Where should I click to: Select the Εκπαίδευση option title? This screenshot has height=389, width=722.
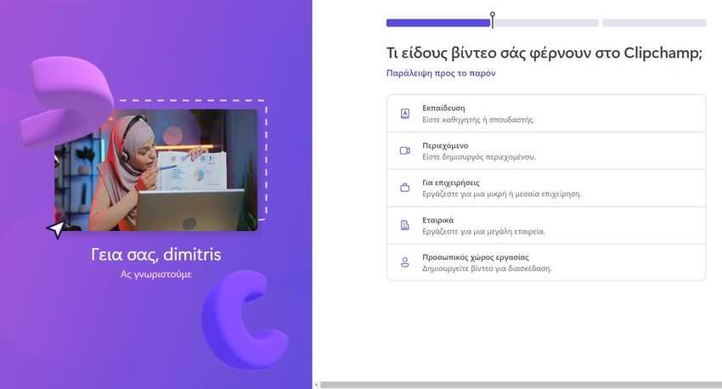(443, 108)
